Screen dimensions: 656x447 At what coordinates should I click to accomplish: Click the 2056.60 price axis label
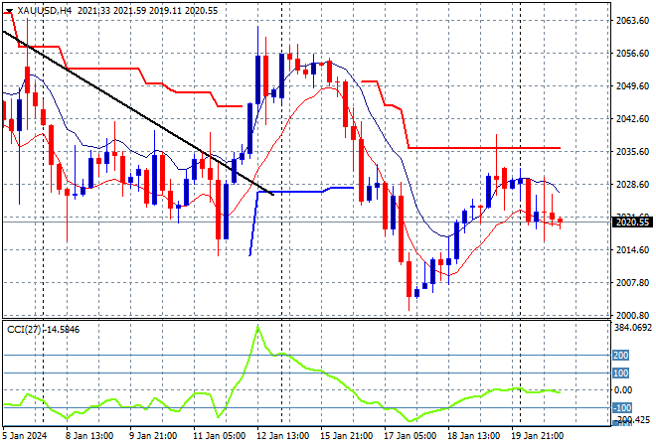pyautogui.click(x=632, y=53)
